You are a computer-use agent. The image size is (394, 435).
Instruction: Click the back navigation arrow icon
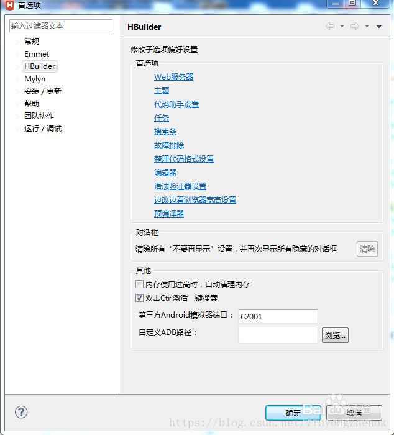pyautogui.click(x=329, y=26)
